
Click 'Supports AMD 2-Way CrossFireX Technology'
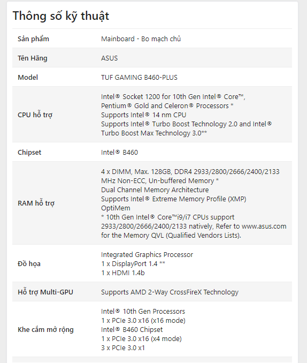tap(170, 292)
